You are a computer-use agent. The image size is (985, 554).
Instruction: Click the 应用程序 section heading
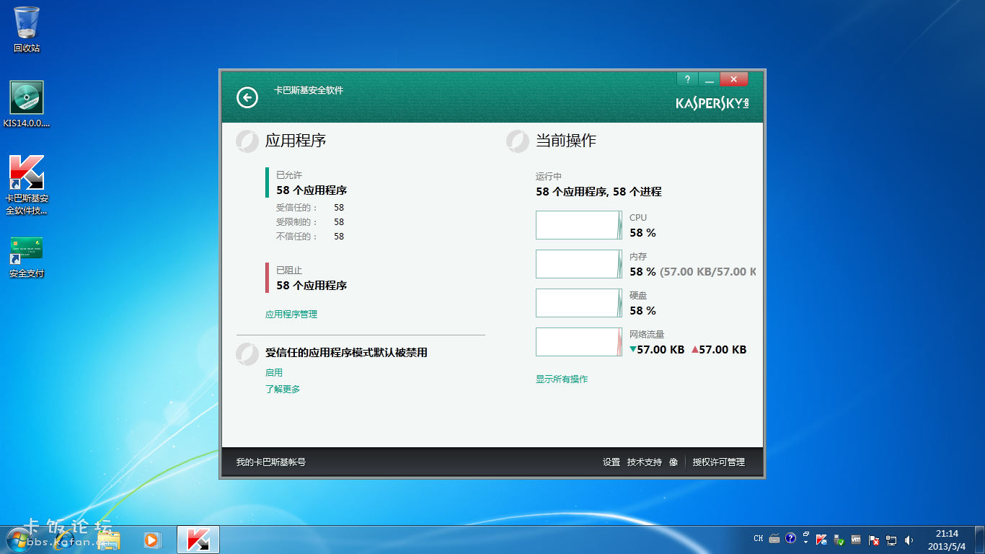(296, 141)
